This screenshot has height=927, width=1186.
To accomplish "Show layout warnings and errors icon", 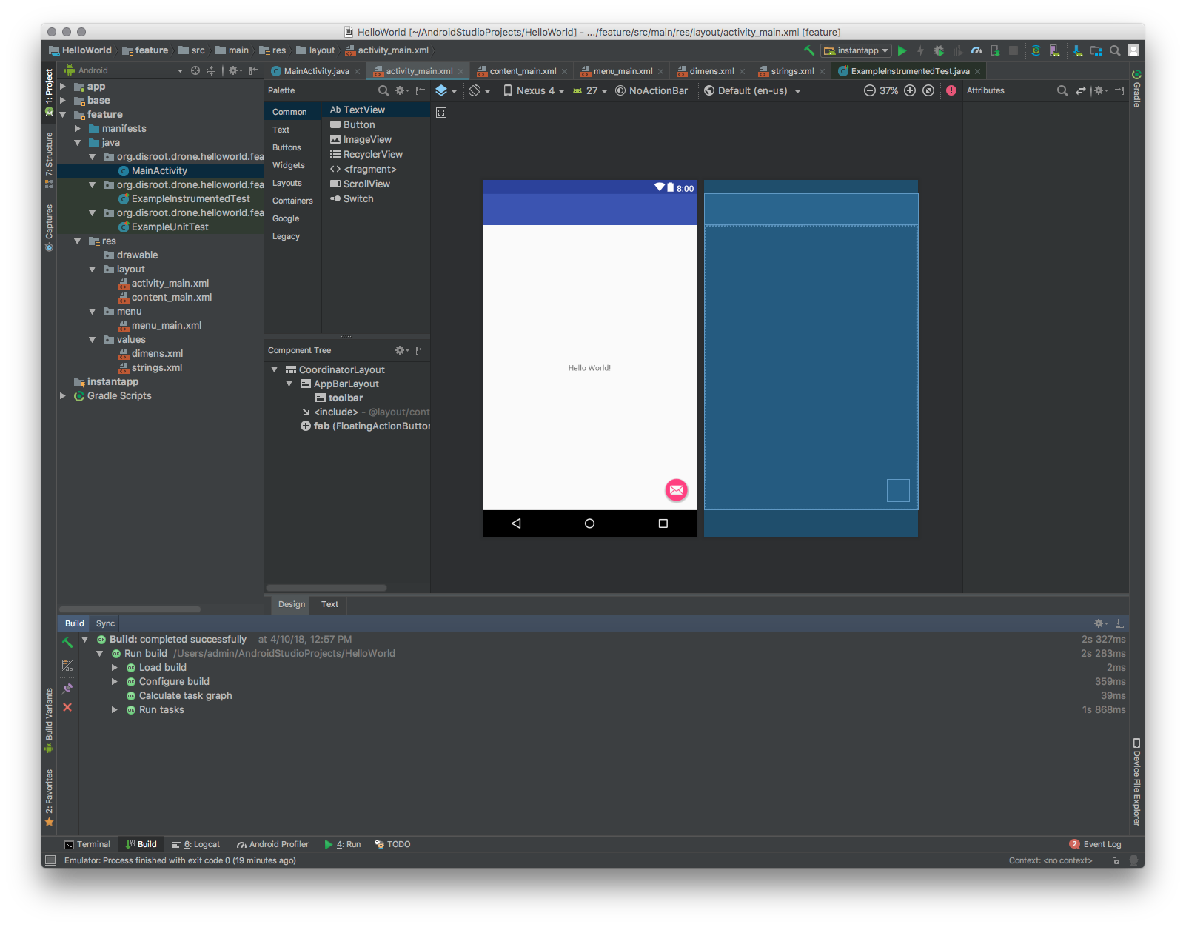I will tap(951, 91).
